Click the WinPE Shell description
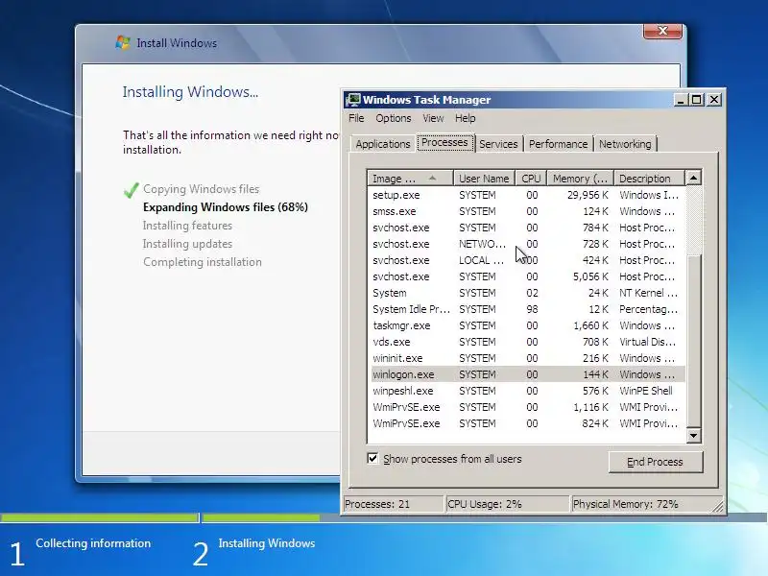This screenshot has height=576, width=768. [645, 391]
